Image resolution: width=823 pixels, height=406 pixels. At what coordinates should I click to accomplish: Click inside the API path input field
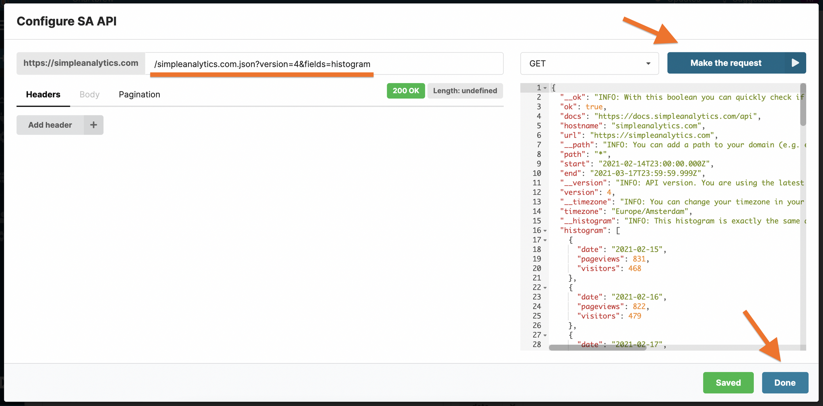point(309,63)
